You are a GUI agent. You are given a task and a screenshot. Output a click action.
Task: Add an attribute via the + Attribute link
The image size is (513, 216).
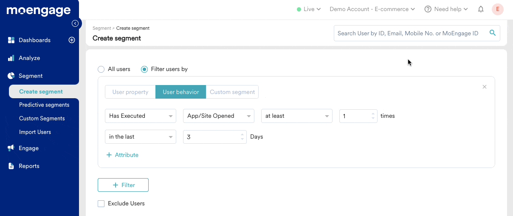click(122, 155)
